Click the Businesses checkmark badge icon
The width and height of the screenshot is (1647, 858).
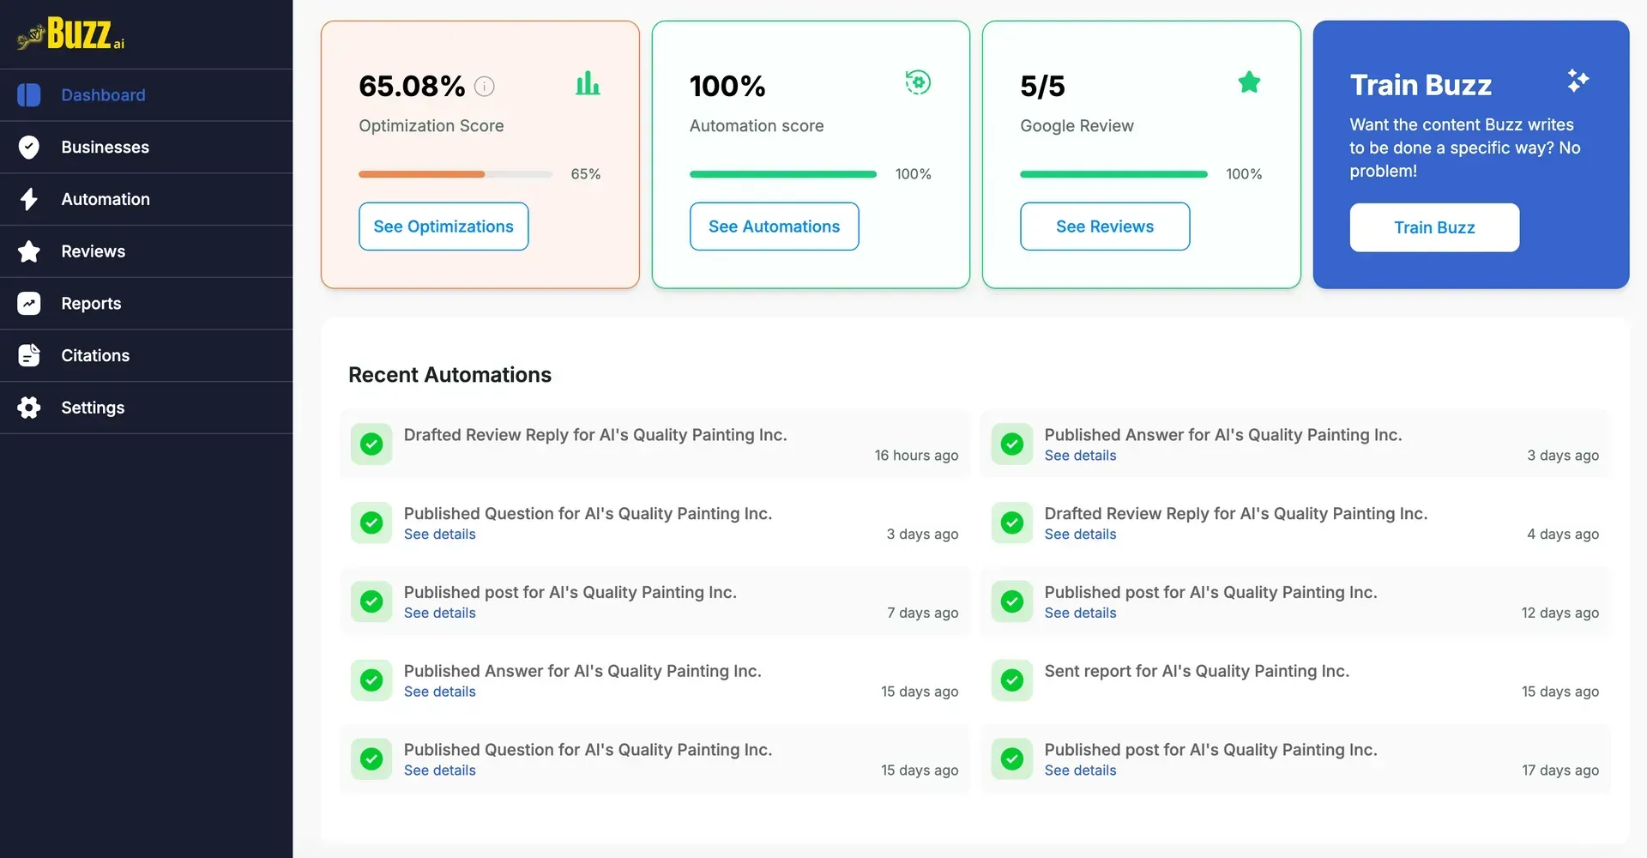coord(29,148)
